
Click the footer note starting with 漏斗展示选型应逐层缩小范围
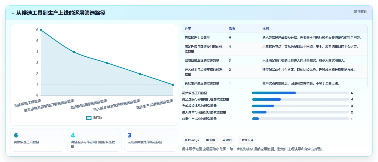[253, 149]
